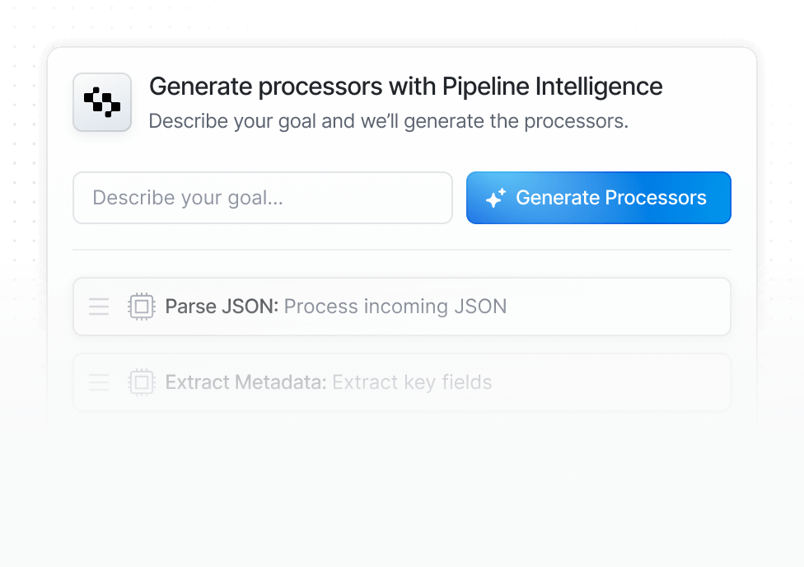The width and height of the screenshot is (804, 567).
Task: Click the Extract Metadata processor chip icon
Action: 142,382
